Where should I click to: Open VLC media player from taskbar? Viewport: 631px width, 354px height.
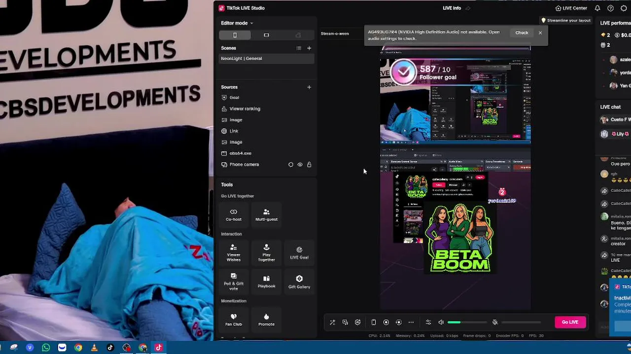(x=94, y=348)
